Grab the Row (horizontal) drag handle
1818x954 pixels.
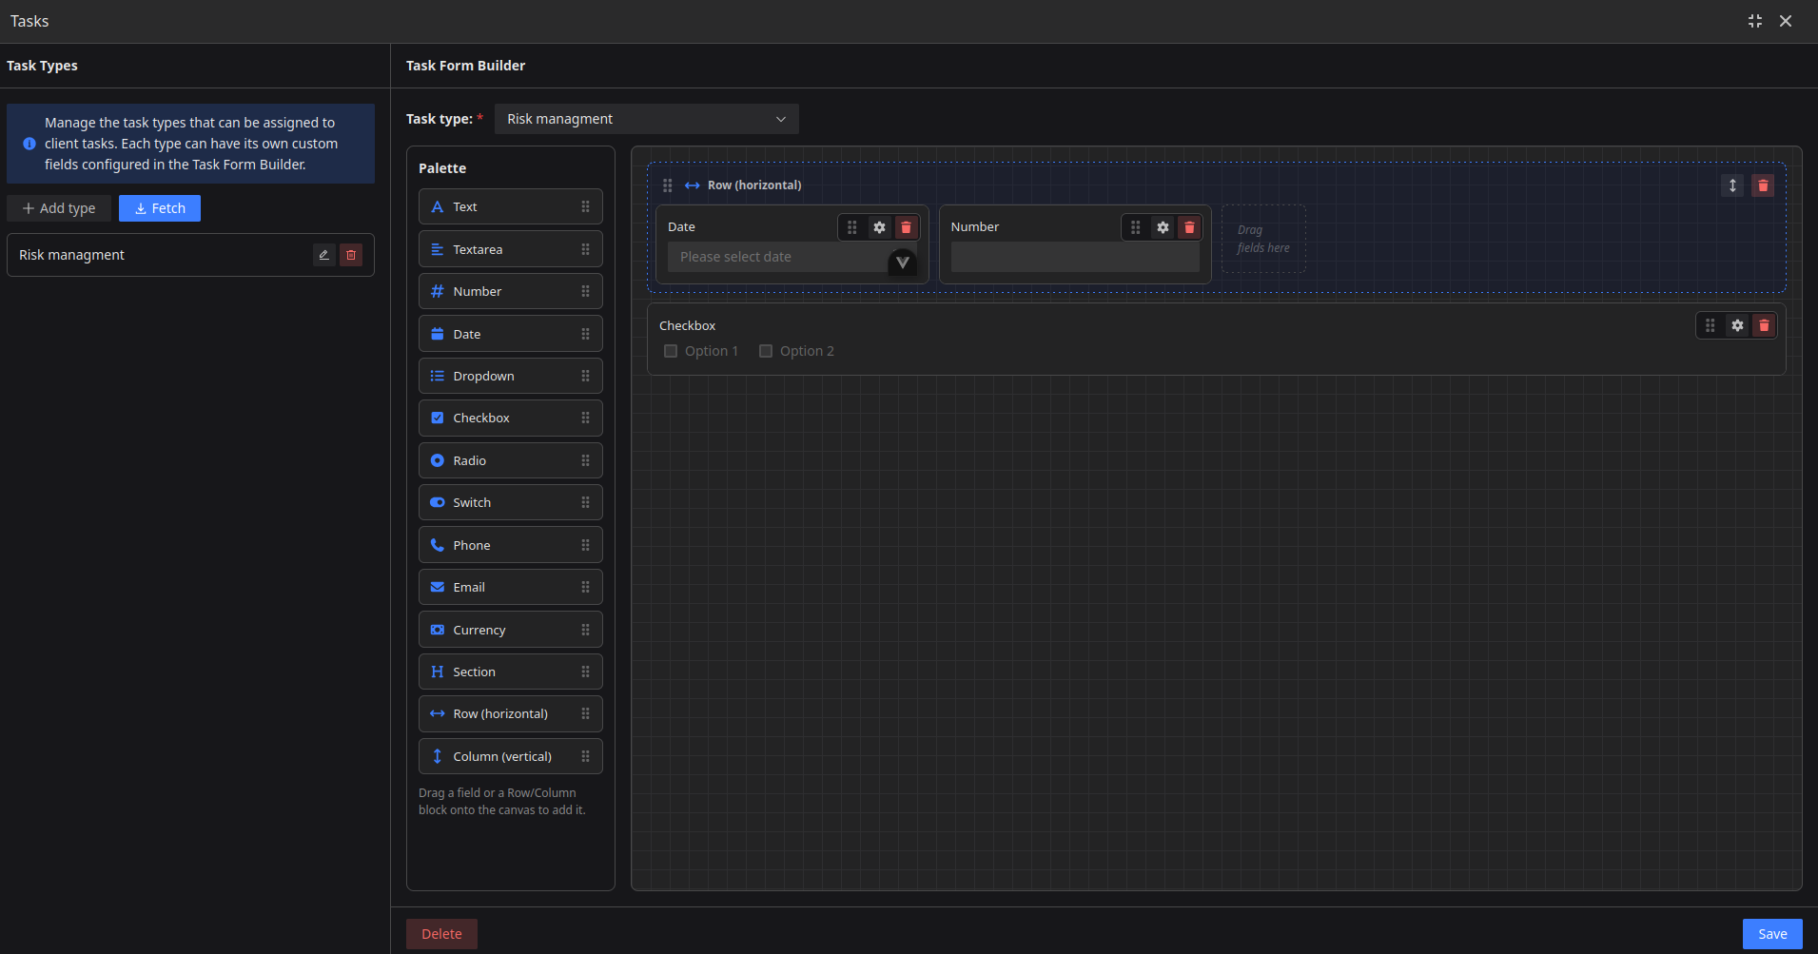click(668, 185)
